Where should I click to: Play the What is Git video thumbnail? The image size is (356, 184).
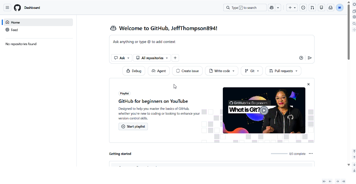coord(264,110)
